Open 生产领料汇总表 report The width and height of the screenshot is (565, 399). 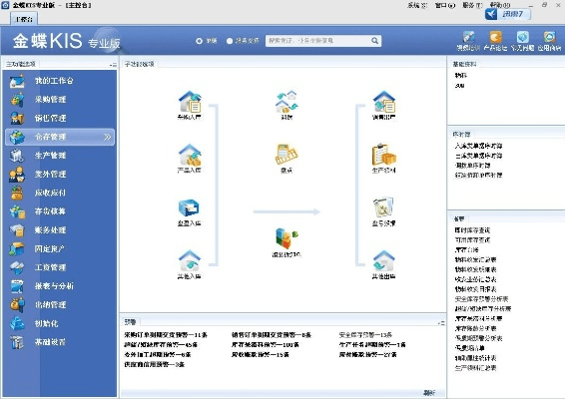(475, 368)
